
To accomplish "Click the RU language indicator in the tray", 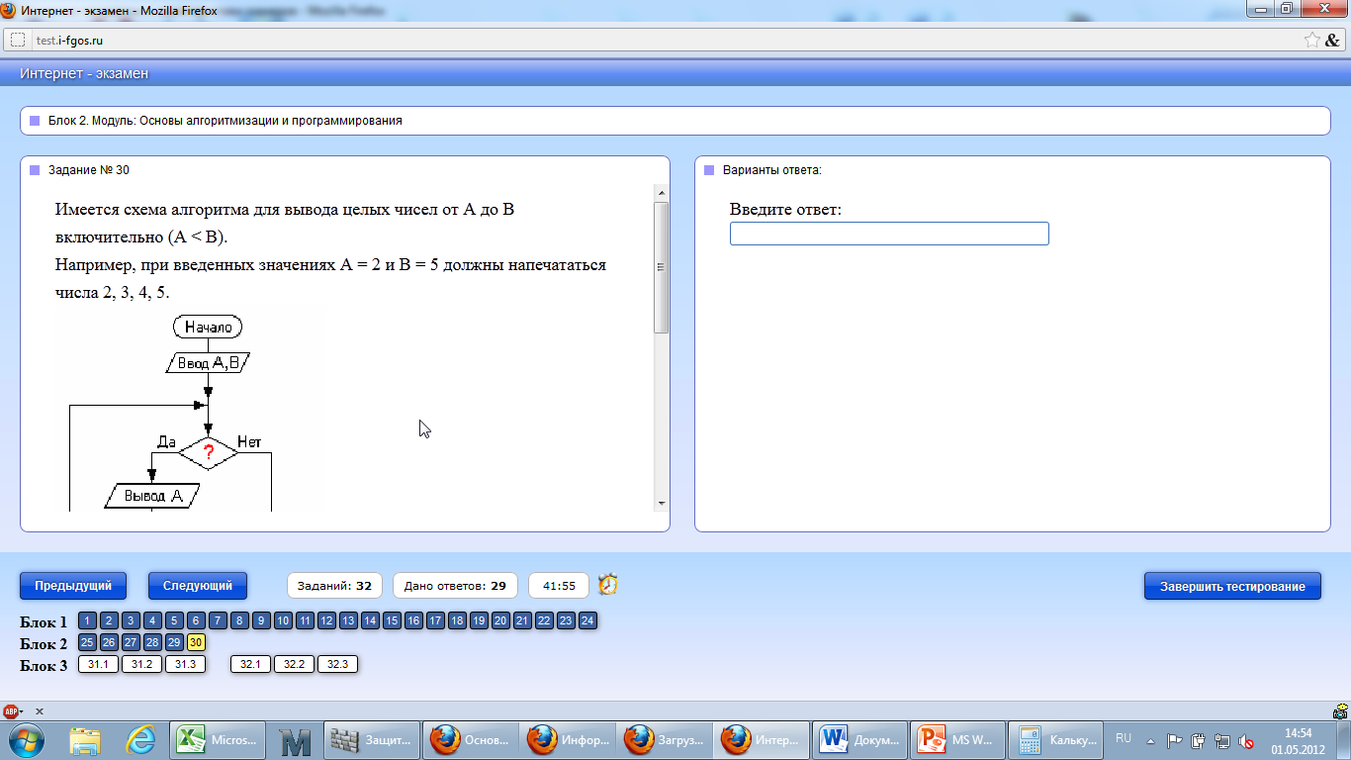I will (x=1124, y=739).
